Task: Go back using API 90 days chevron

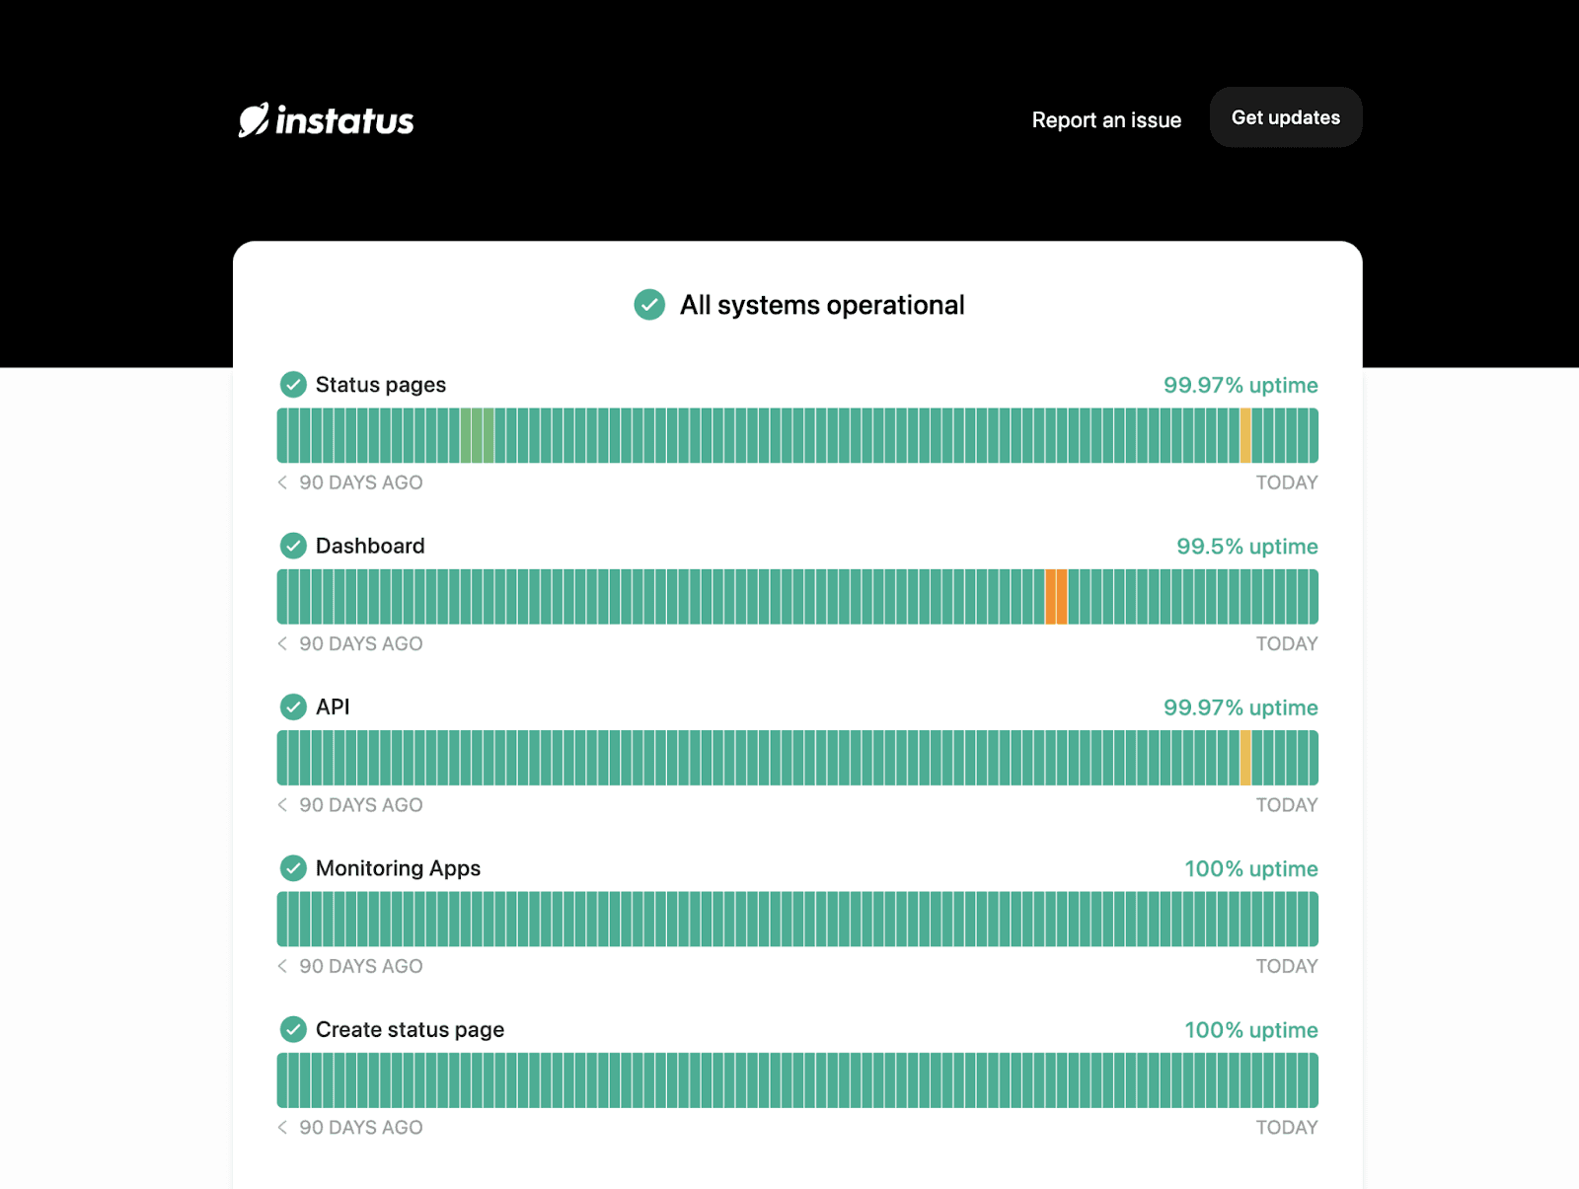Action: click(283, 805)
